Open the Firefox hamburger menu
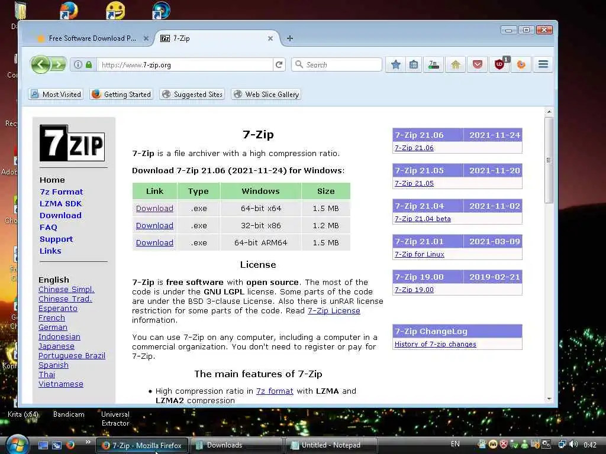 [x=543, y=64]
